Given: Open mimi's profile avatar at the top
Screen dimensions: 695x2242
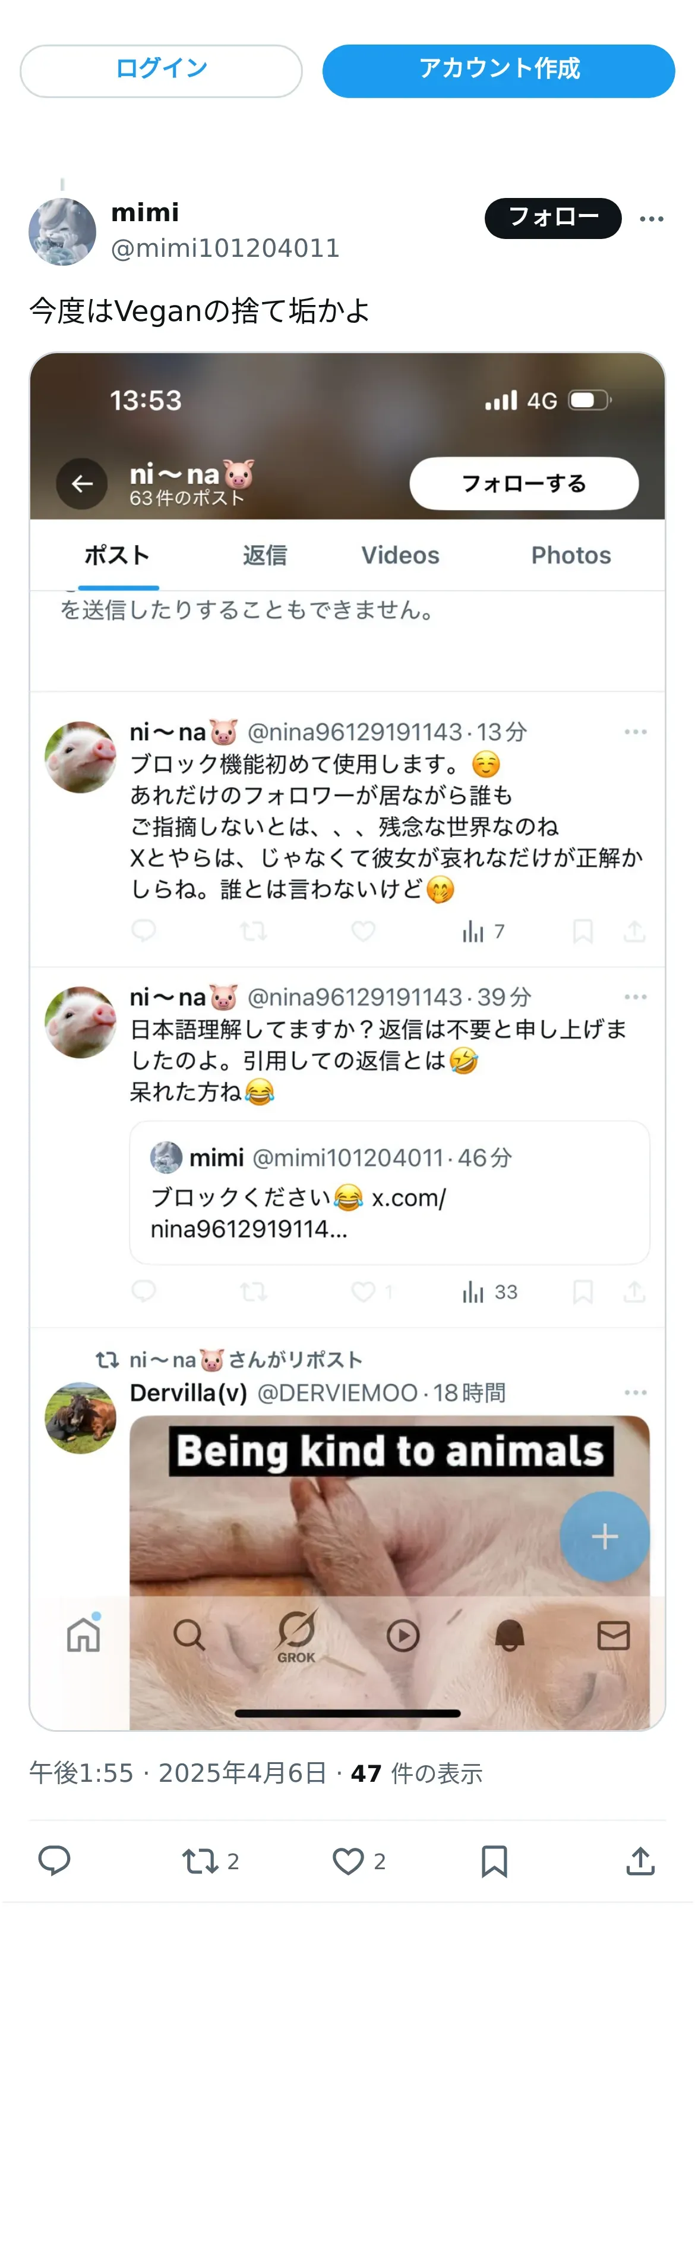Looking at the screenshot, I should 62,231.
